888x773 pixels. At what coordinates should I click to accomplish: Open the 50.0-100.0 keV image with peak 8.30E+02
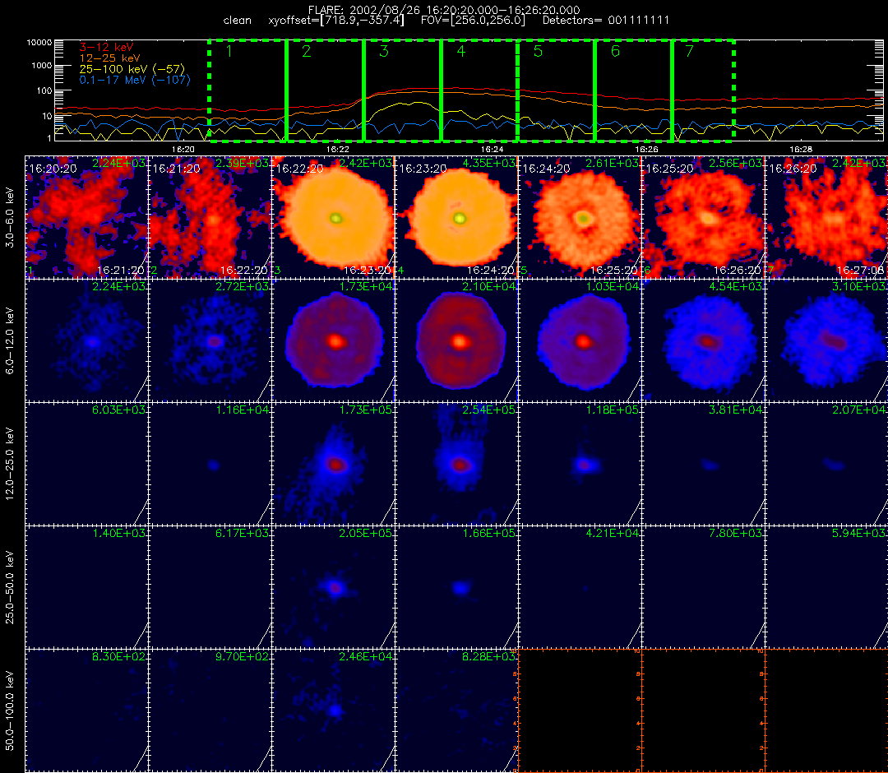coord(86,711)
